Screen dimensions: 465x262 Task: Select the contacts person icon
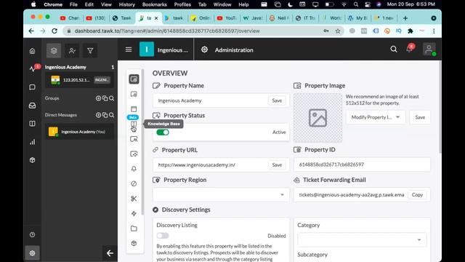[72, 51]
